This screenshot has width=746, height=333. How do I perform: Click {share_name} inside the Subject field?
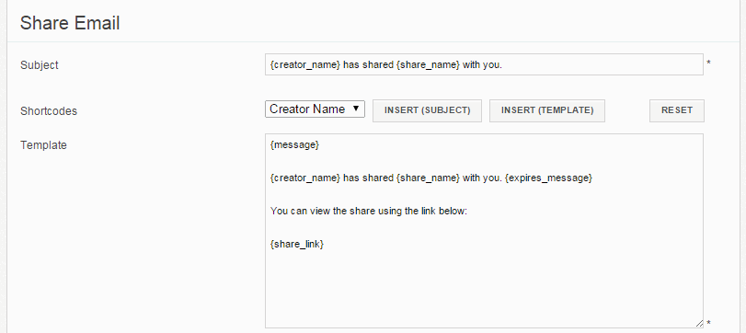(x=428, y=64)
